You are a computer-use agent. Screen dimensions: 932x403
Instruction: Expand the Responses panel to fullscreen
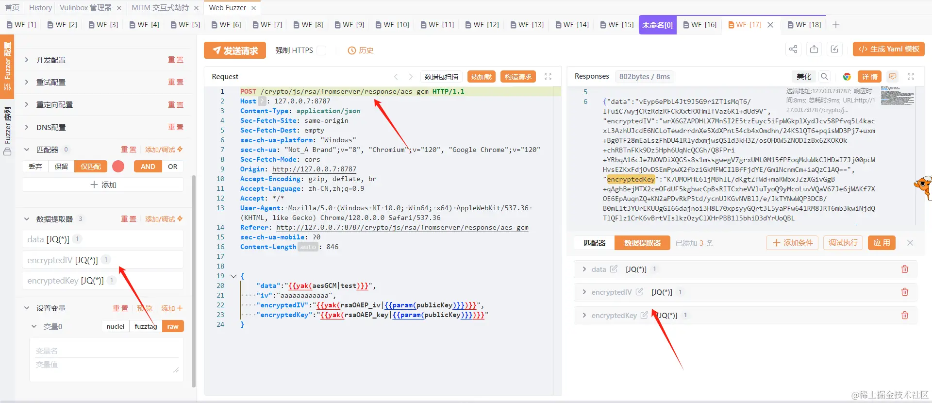pos(911,76)
